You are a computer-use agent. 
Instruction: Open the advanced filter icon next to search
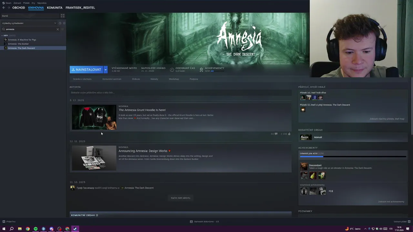pos(63,29)
